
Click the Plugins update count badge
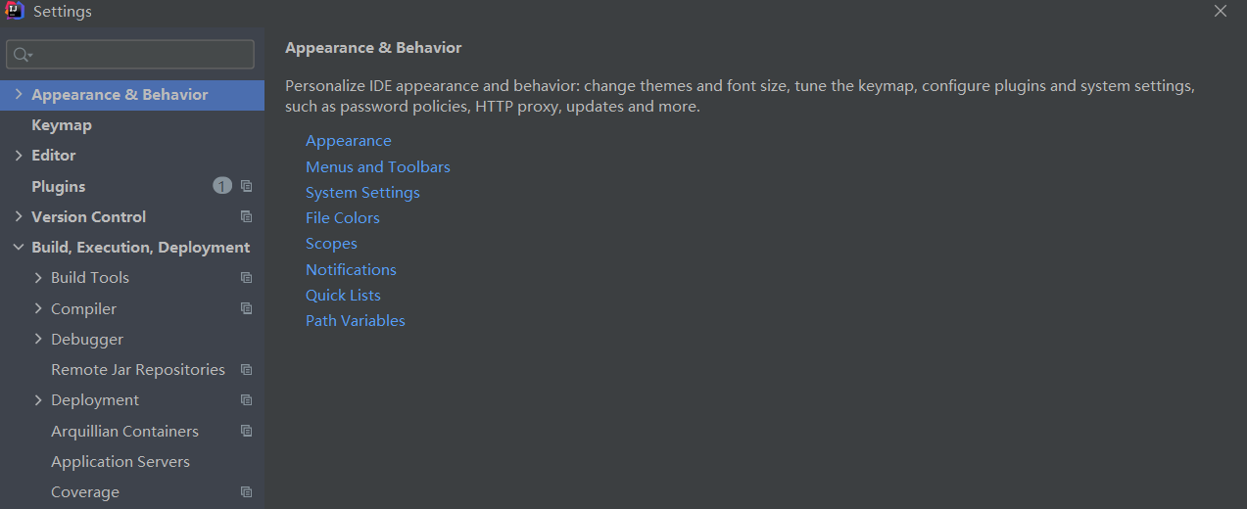tap(222, 186)
